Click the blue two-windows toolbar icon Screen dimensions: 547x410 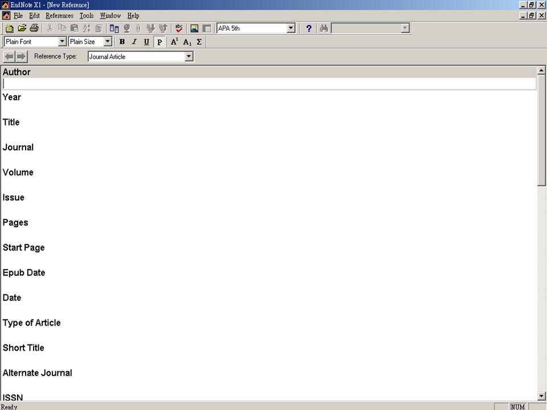tap(114, 28)
